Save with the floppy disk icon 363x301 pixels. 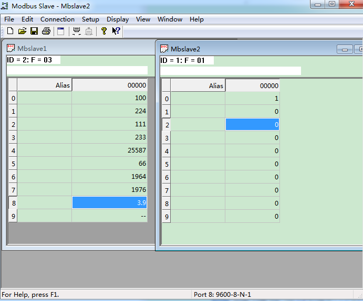tap(34, 31)
